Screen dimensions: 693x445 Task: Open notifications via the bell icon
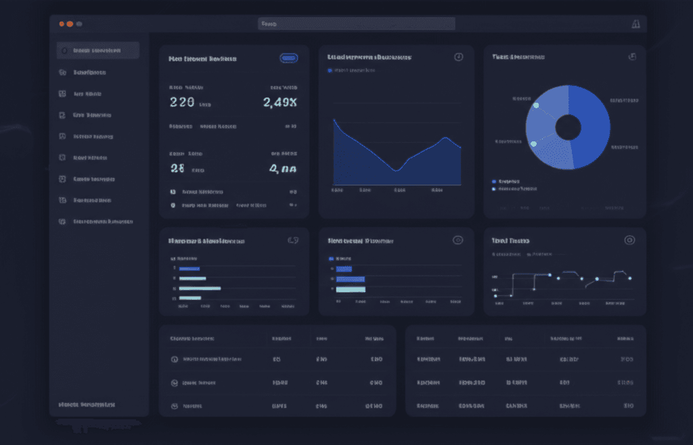(x=636, y=22)
